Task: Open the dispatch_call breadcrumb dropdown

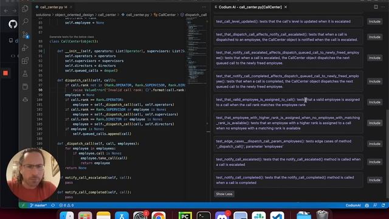Action: point(193,15)
